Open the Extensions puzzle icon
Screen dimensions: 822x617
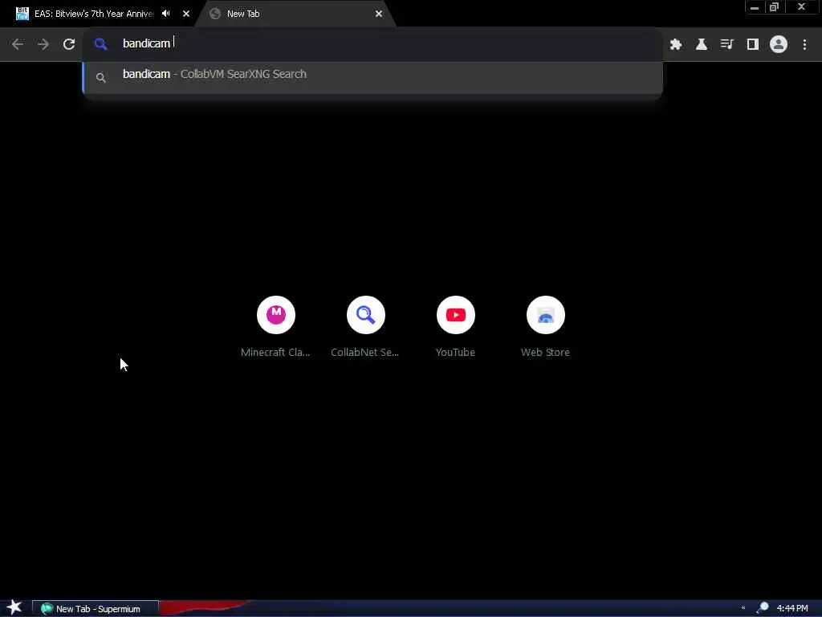pos(676,45)
